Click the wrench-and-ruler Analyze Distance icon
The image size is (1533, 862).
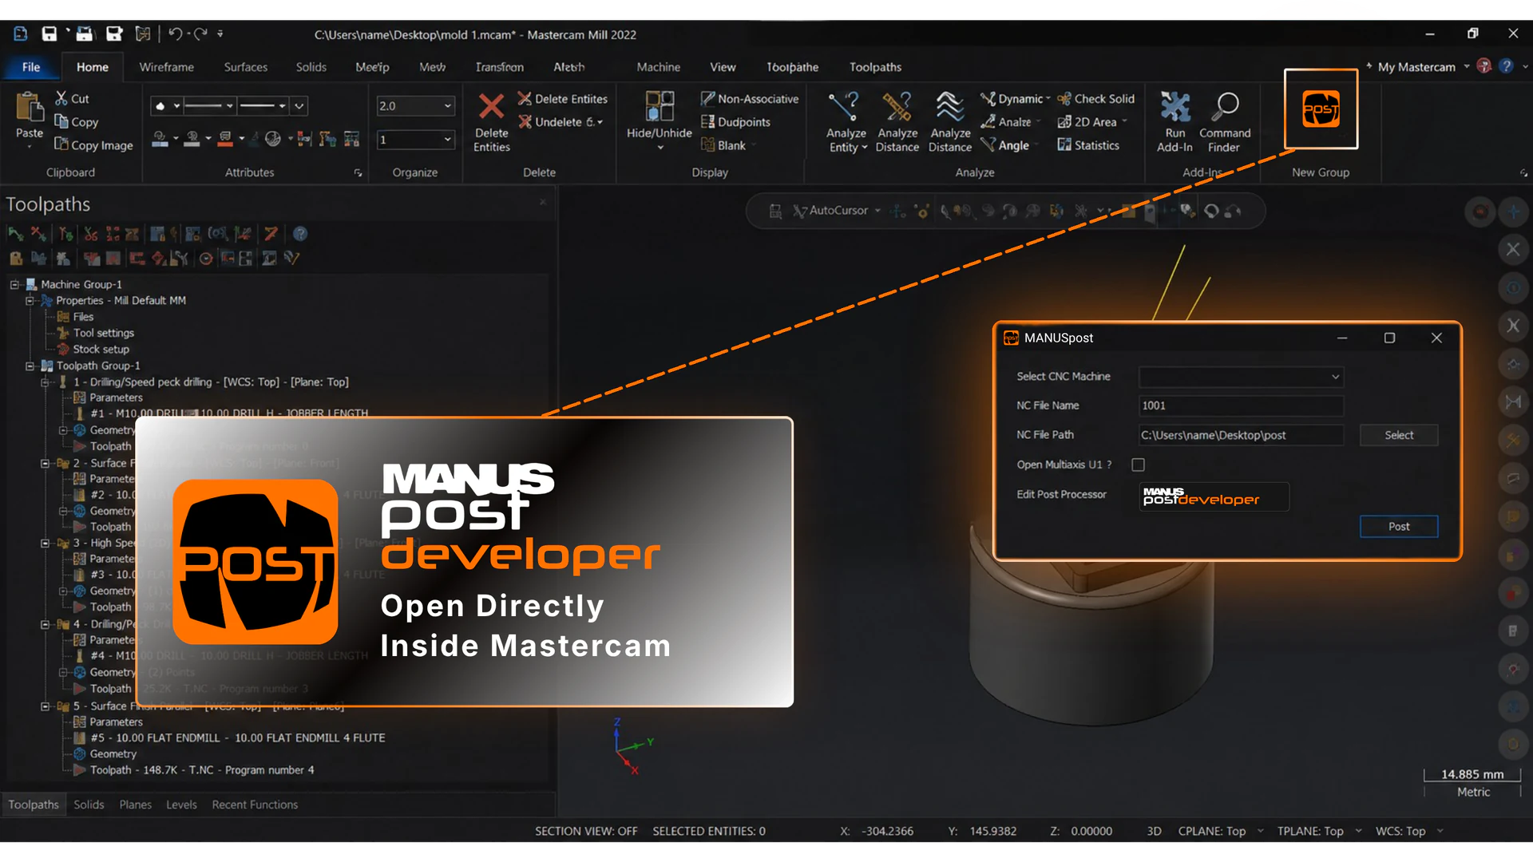[897, 107]
